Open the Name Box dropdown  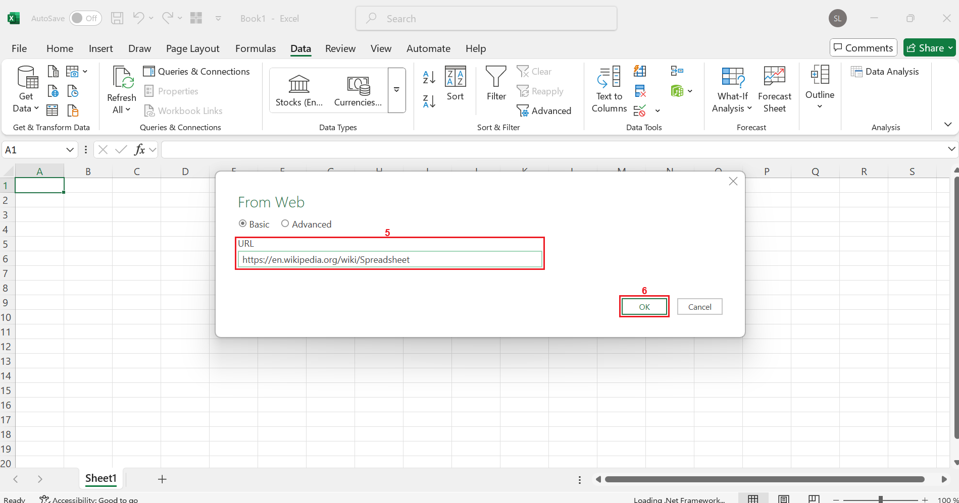pyautogui.click(x=70, y=150)
